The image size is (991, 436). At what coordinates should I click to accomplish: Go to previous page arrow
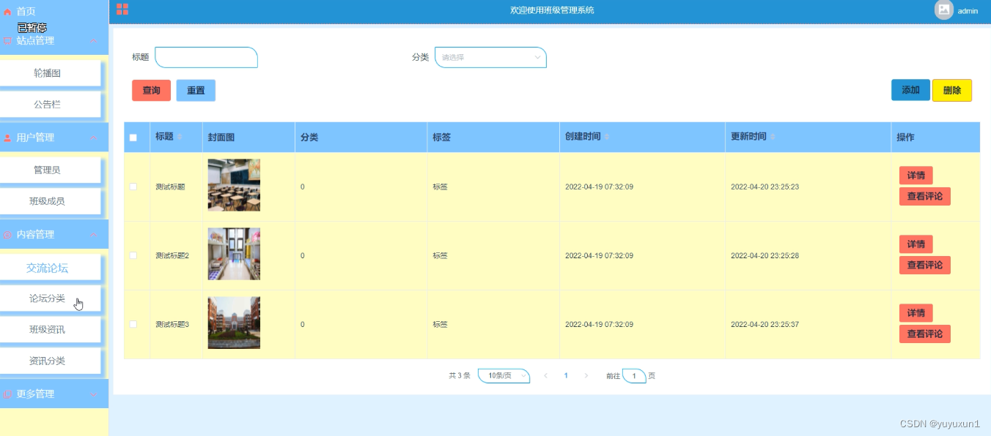point(545,375)
